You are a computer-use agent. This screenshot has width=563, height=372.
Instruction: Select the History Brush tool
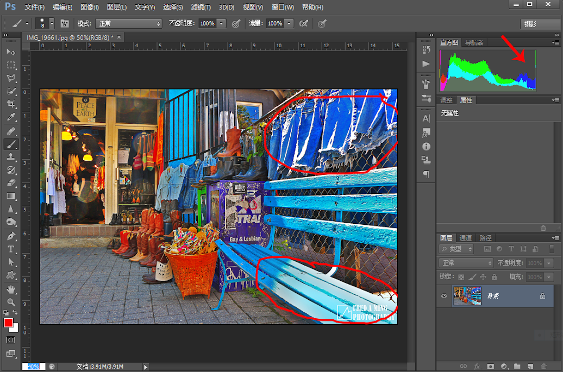pos(11,170)
